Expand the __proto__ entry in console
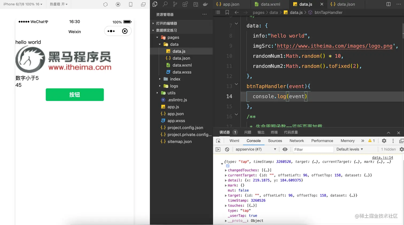Image resolution: width=404 pixels, height=225 pixels. 226,221
